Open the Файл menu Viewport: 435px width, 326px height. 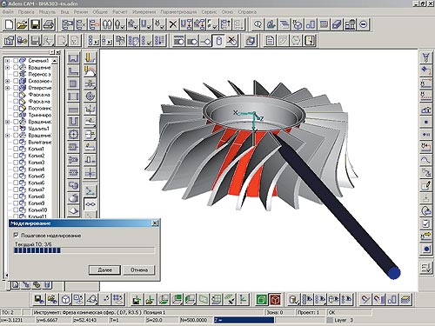(8, 12)
